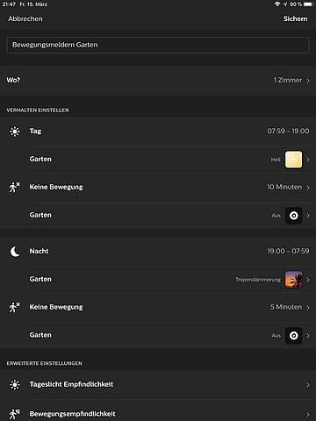Click the no-motion icon in the Nacht section
Image resolution: width=316 pixels, height=421 pixels.
click(x=15, y=307)
